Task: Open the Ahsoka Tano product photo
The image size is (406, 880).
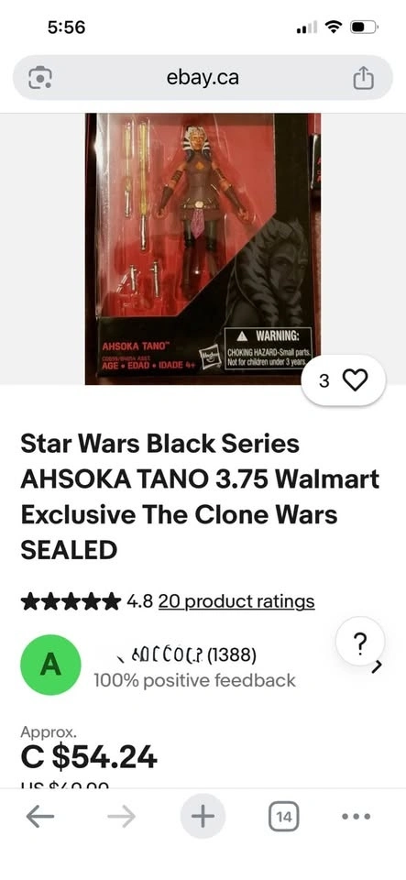Action: pyautogui.click(x=203, y=248)
